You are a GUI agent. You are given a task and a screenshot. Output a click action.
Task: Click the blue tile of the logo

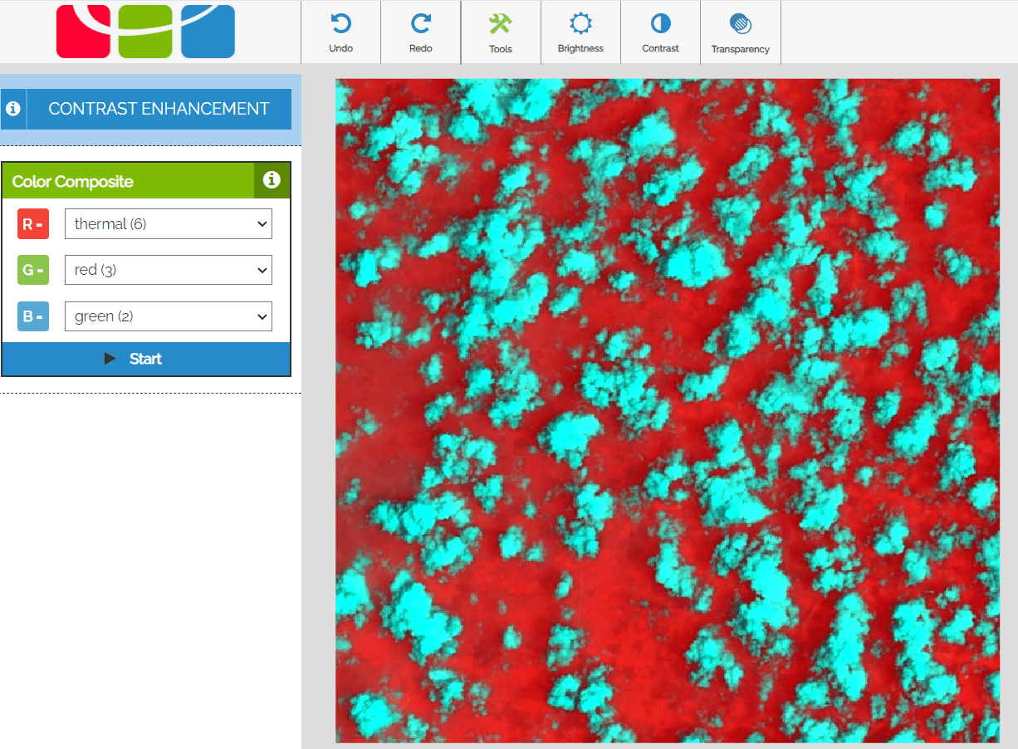coord(208,33)
